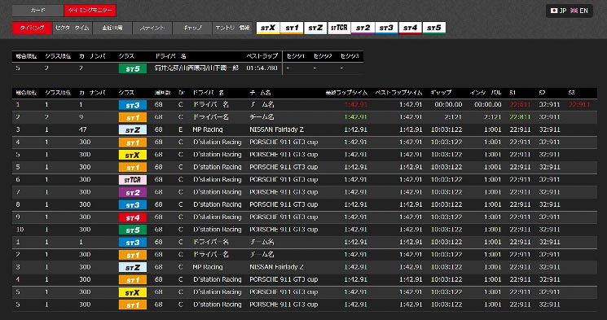The height and width of the screenshot is (320, 607).
Task: Click the ST2 badge in position 7 row
Action: (133, 192)
